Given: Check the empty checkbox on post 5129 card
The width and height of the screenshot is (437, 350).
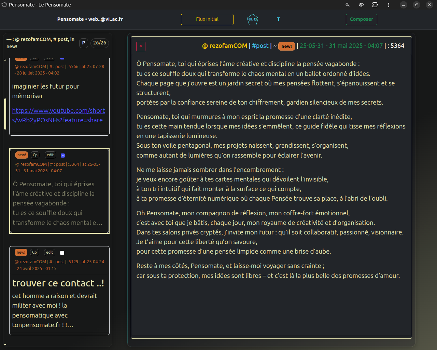Looking at the screenshot, I should [x=62, y=253].
